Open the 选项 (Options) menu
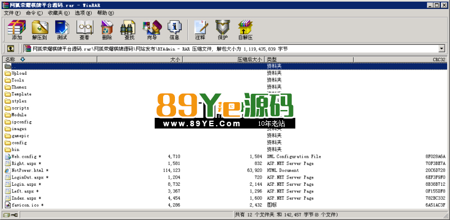 [x=83, y=13]
